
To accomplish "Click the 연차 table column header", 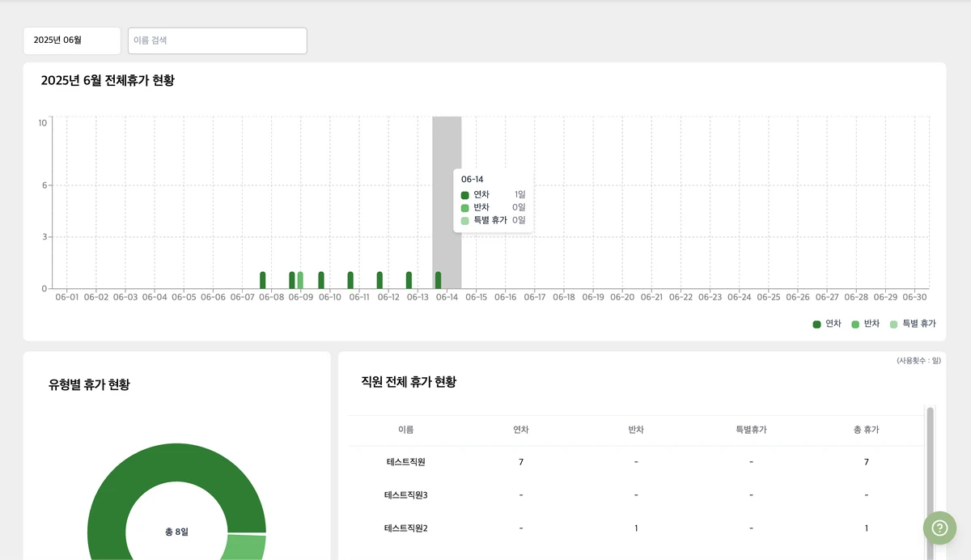I will [x=521, y=430].
